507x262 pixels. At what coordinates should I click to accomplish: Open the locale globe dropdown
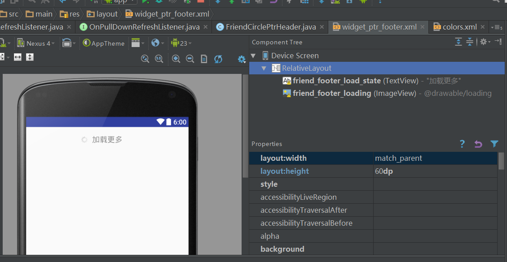tap(158, 43)
